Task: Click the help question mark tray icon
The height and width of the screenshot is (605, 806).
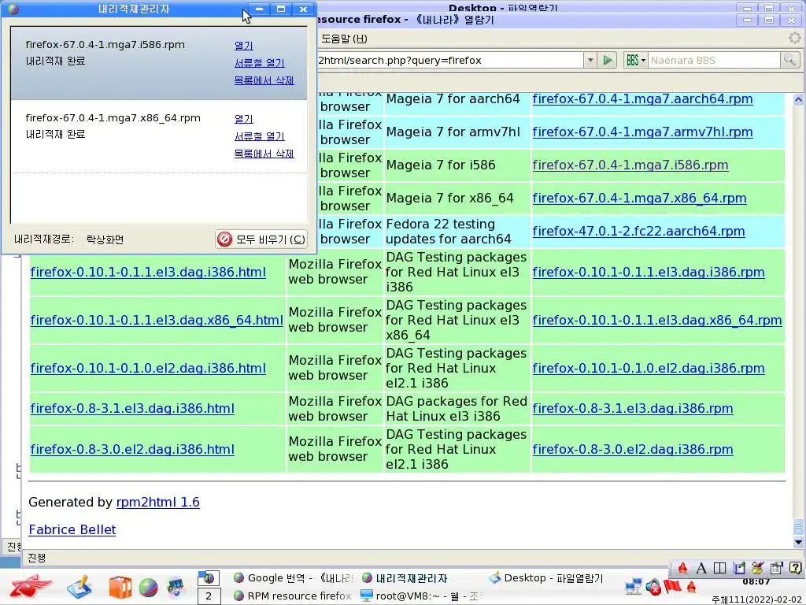Action: pos(795,568)
